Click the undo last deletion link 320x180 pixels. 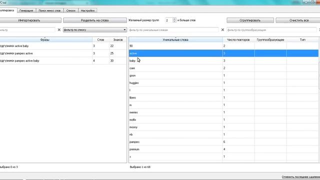coord(301,177)
